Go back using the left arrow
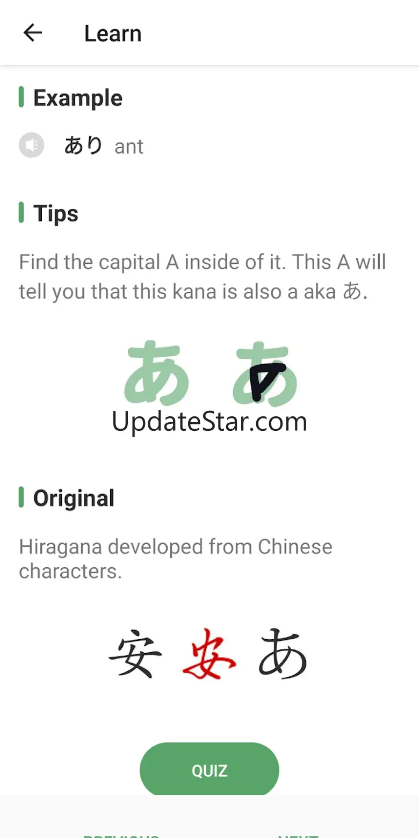The image size is (419, 838). (x=33, y=33)
